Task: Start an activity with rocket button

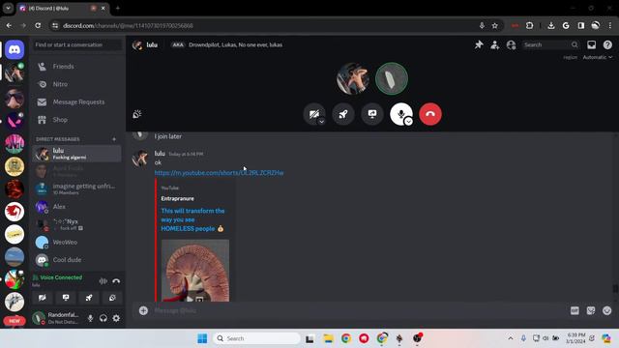Action: pyautogui.click(x=343, y=114)
